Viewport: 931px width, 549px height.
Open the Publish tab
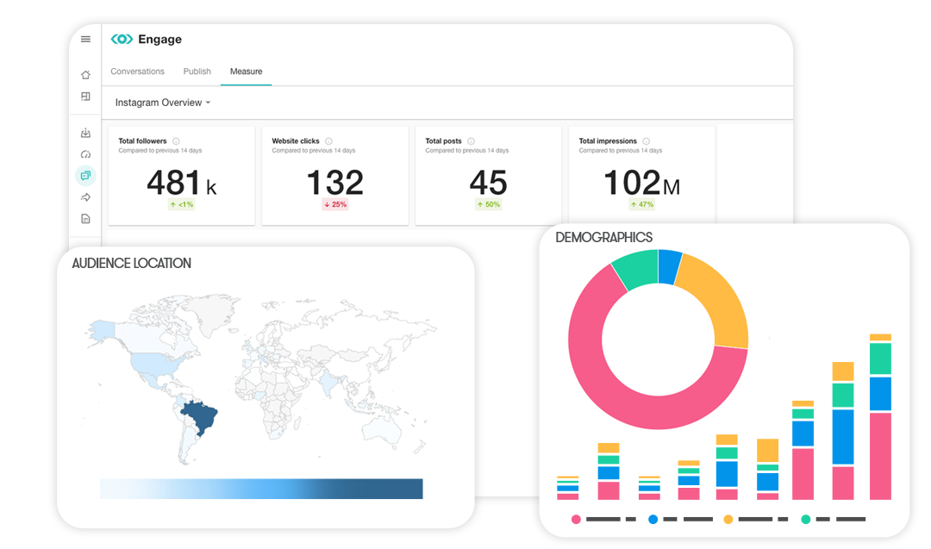click(x=197, y=72)
